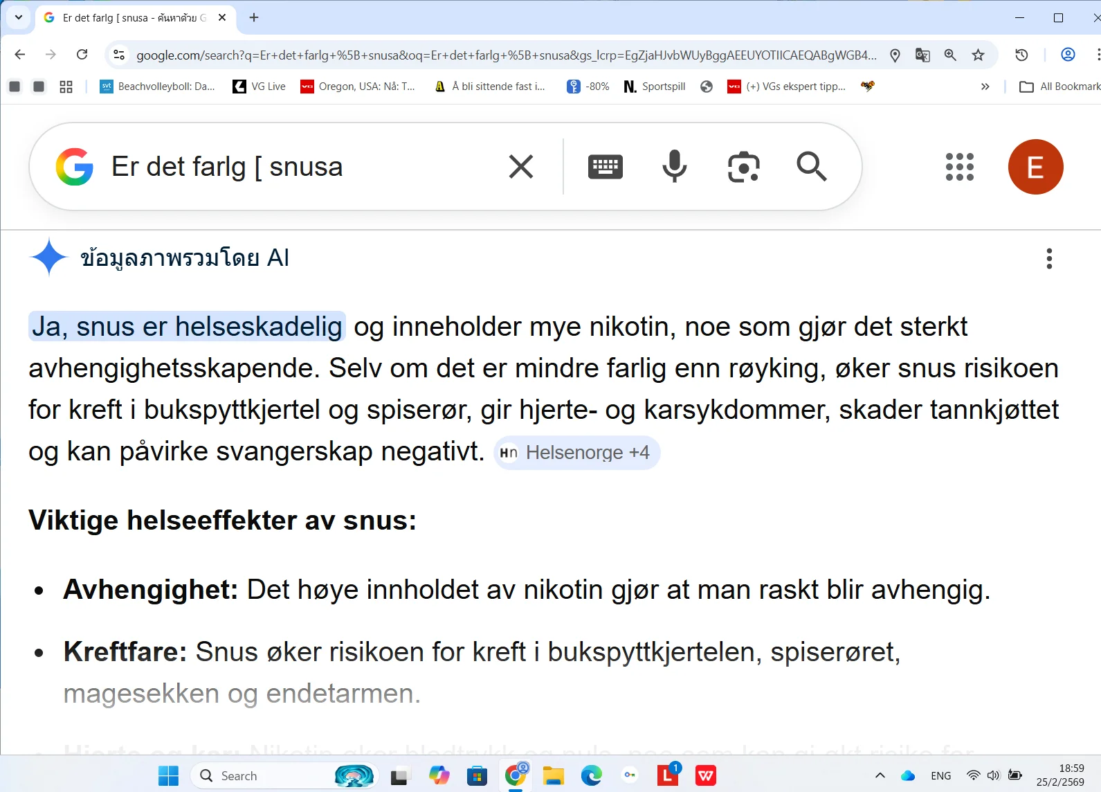Open the apps grid icon in bookmarks bar

(66, 87)
